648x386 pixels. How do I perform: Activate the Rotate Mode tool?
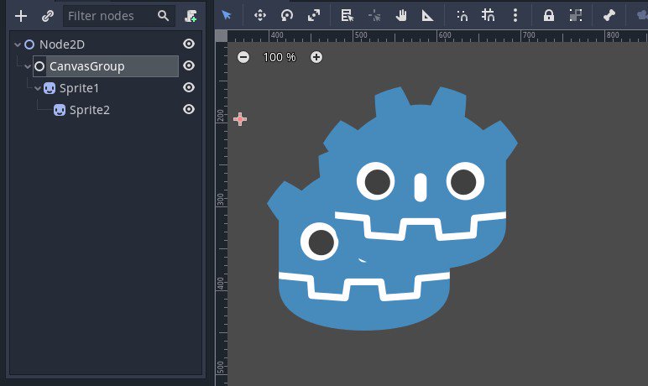[x=286, y=16]
